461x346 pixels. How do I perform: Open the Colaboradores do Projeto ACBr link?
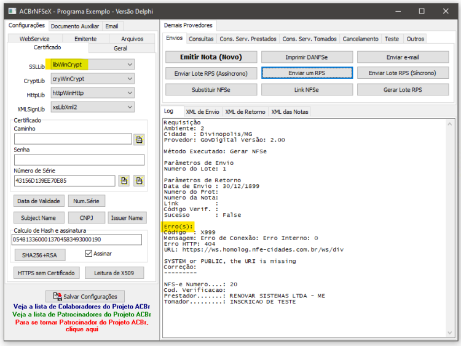[82, 307]
